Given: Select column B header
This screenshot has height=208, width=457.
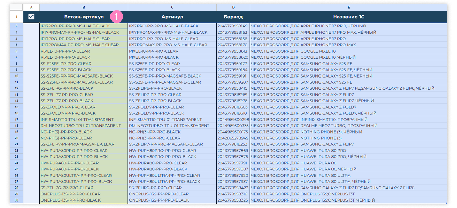Looking at the screenshot, I should pyautogui.click(x=84, y=7).
